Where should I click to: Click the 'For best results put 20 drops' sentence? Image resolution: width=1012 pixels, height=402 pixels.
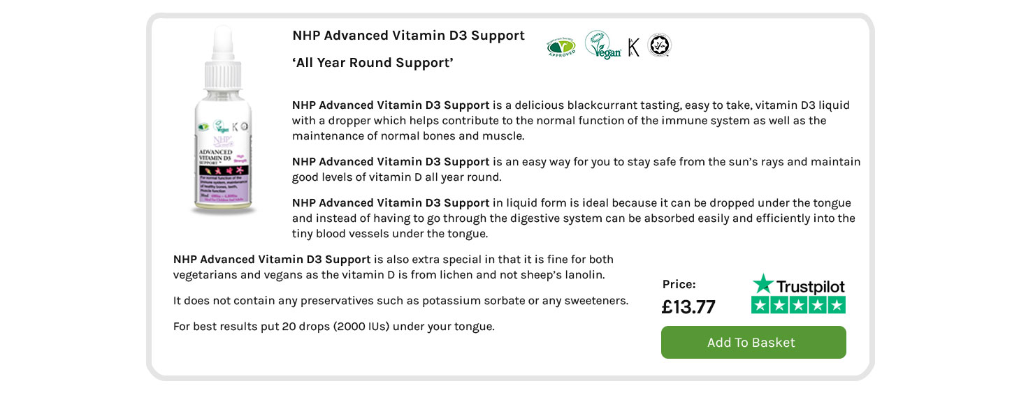tap(334, 327)
